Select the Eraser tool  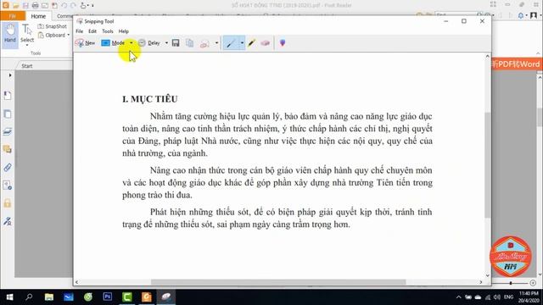point(266,43)
